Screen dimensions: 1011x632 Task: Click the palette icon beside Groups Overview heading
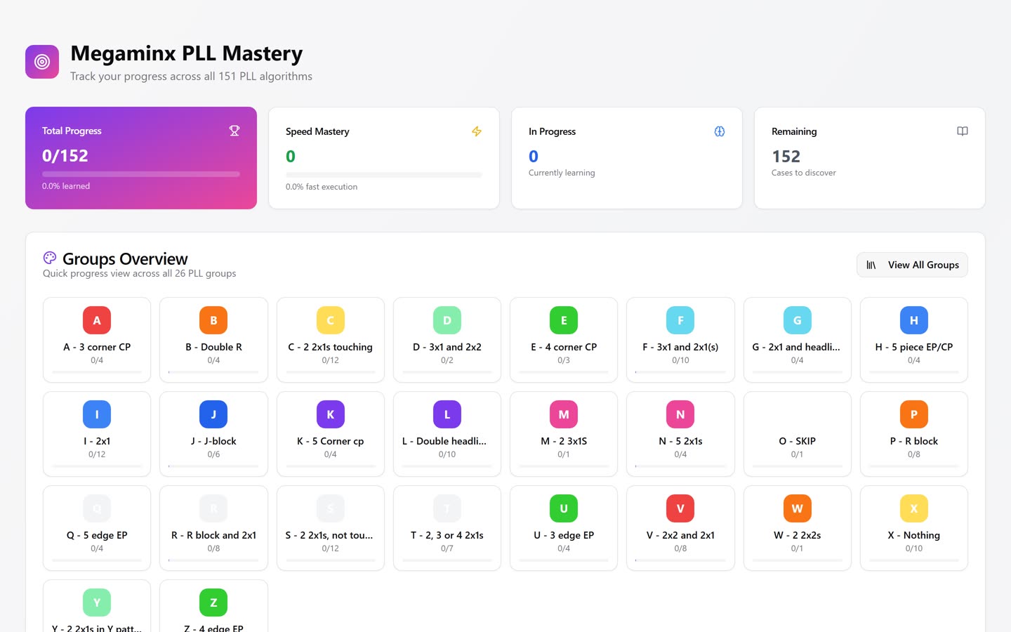(x=49, y=258)
